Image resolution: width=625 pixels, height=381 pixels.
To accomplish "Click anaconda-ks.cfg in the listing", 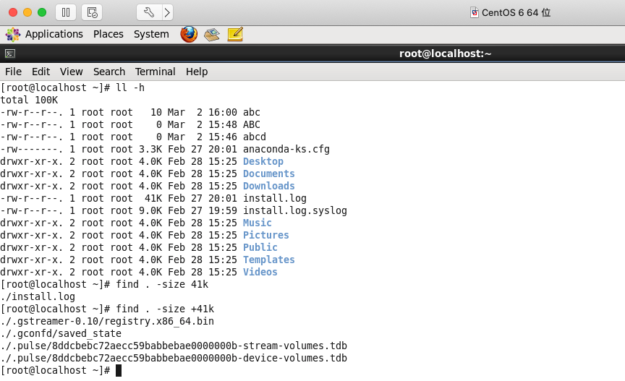I will click(286, 150).
